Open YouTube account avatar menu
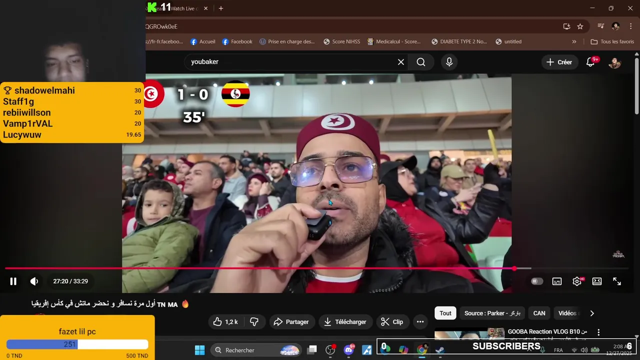Image resolution: width=640 pixels, height=360 pixels. [614, 62]
